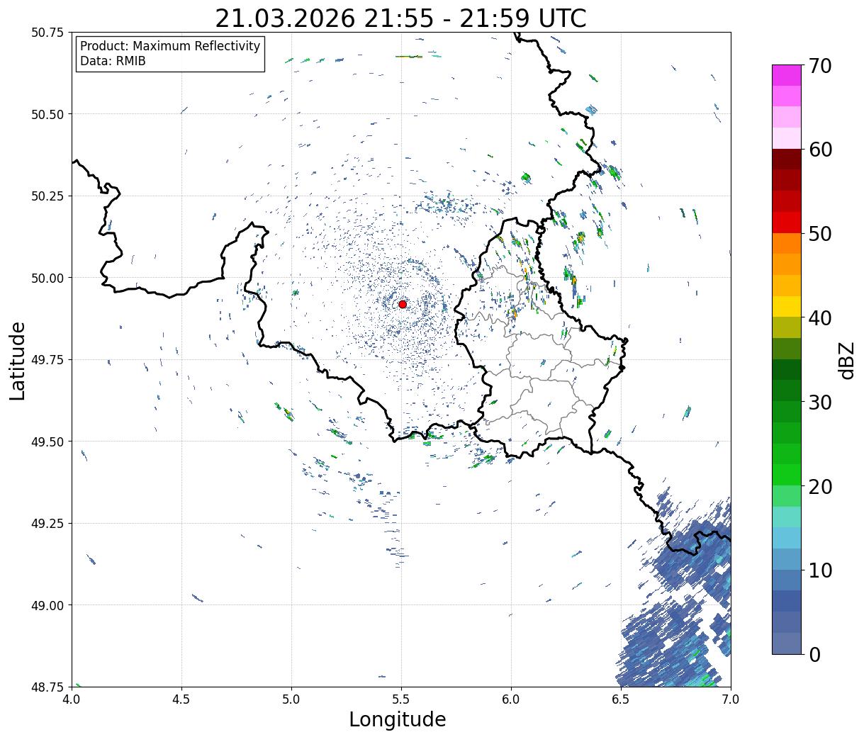
Task: Click the dark maroon swatch just below 60 dBZ
Action: pos(787,159)
